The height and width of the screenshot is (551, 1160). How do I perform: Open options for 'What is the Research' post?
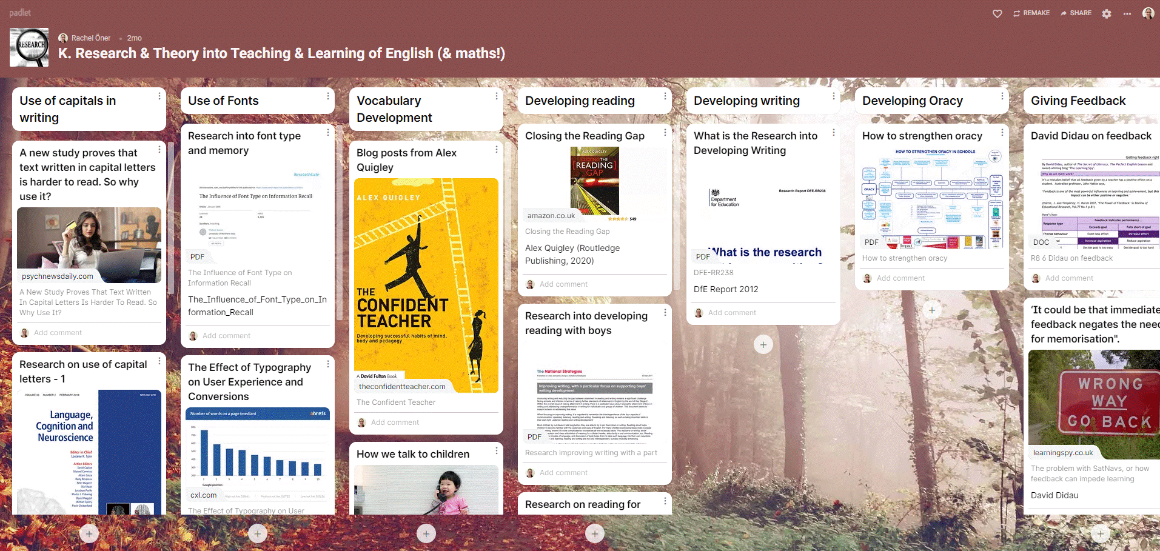pyautogui.click(x=834, y=132)
